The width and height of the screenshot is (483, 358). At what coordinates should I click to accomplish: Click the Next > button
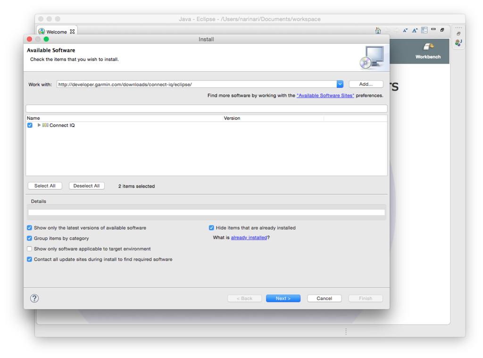point(283,298)
